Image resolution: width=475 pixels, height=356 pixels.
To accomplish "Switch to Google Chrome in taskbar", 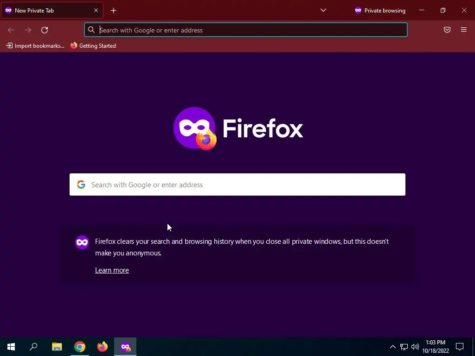I will (x=80, y=347).
